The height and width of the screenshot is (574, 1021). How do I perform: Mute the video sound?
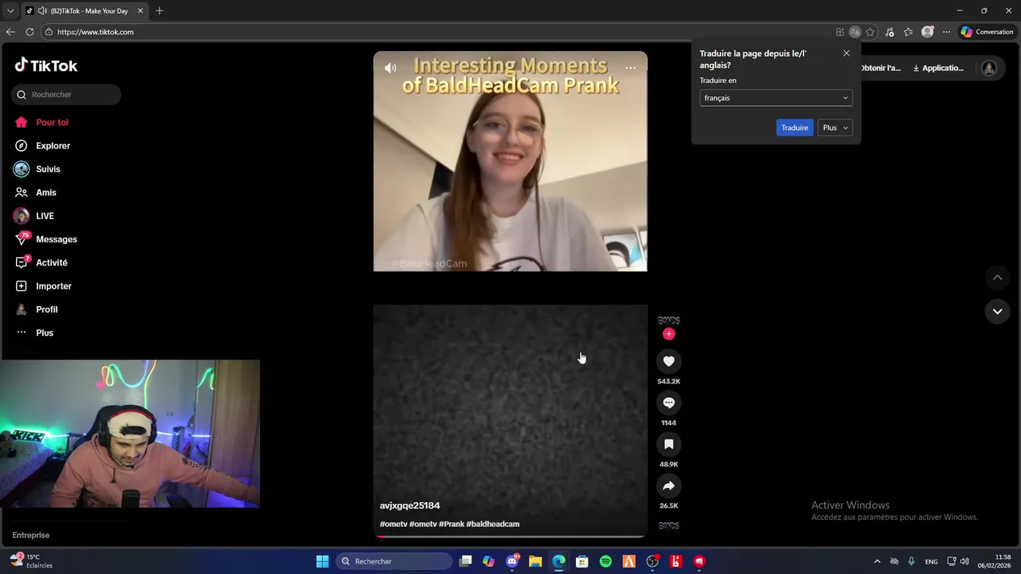tap(390, 68)
